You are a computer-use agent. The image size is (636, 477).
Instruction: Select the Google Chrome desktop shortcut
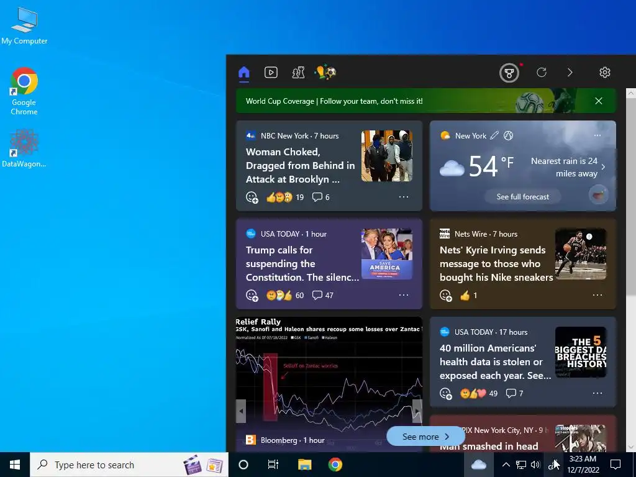tap(24, 91)
